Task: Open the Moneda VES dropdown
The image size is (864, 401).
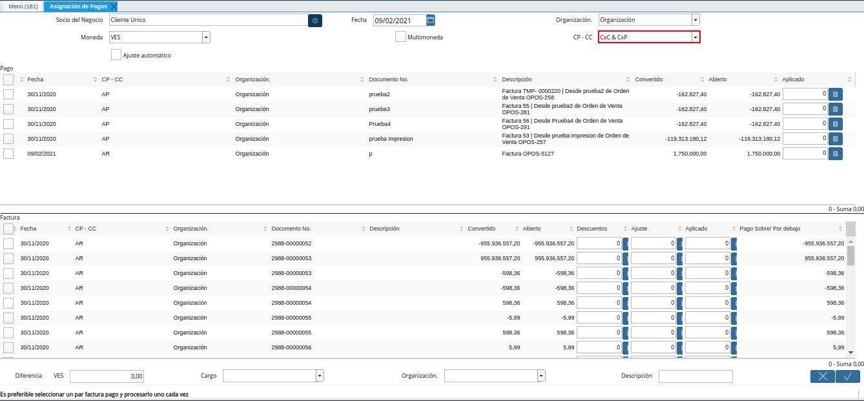Action: tap(206, 37)
